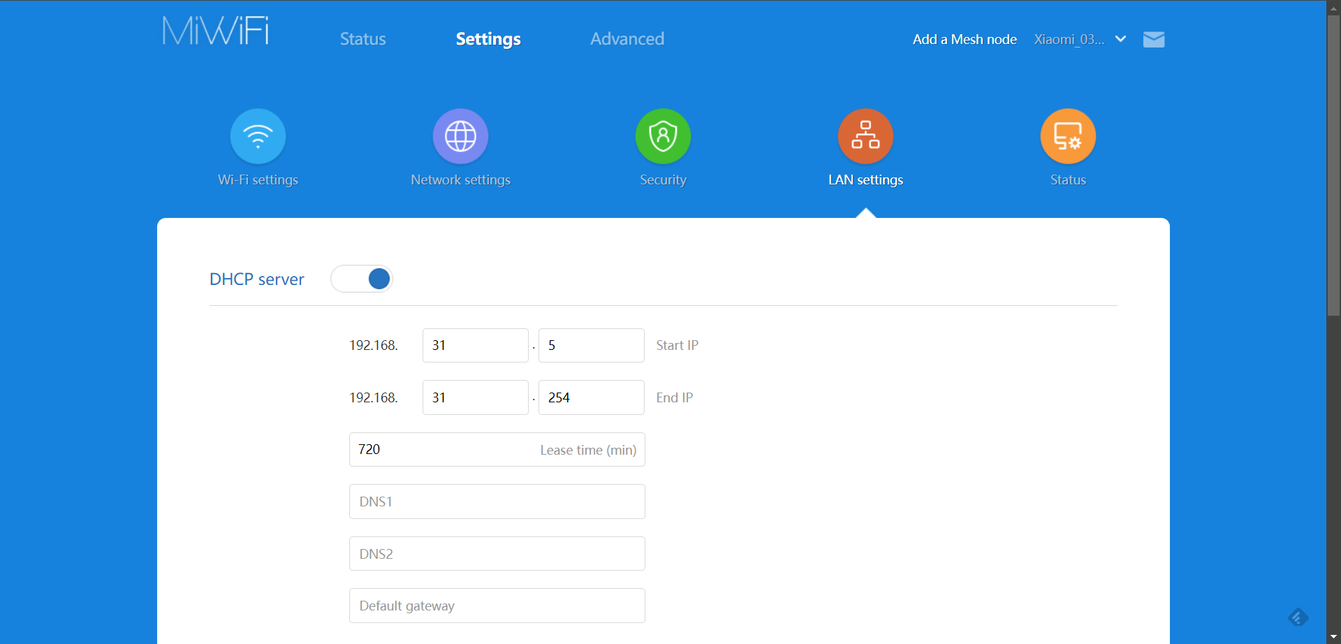1341x644 pixels.
Task: Click the blue floating icon at bottom right
Action: (1298, 617)
